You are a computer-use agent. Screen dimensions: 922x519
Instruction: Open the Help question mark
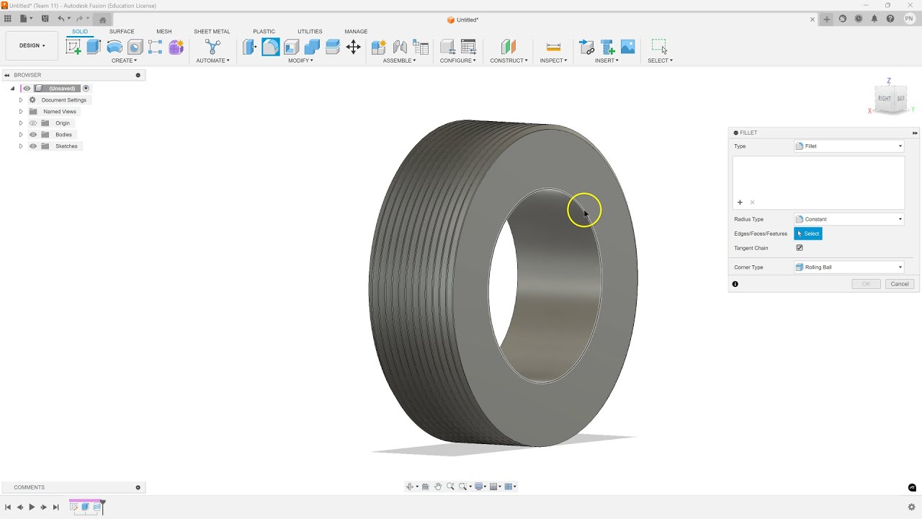(890, 19)
